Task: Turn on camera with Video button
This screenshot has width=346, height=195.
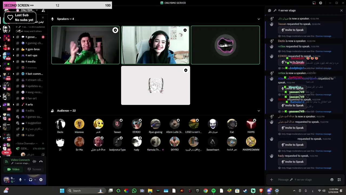Action: (13, 169)
